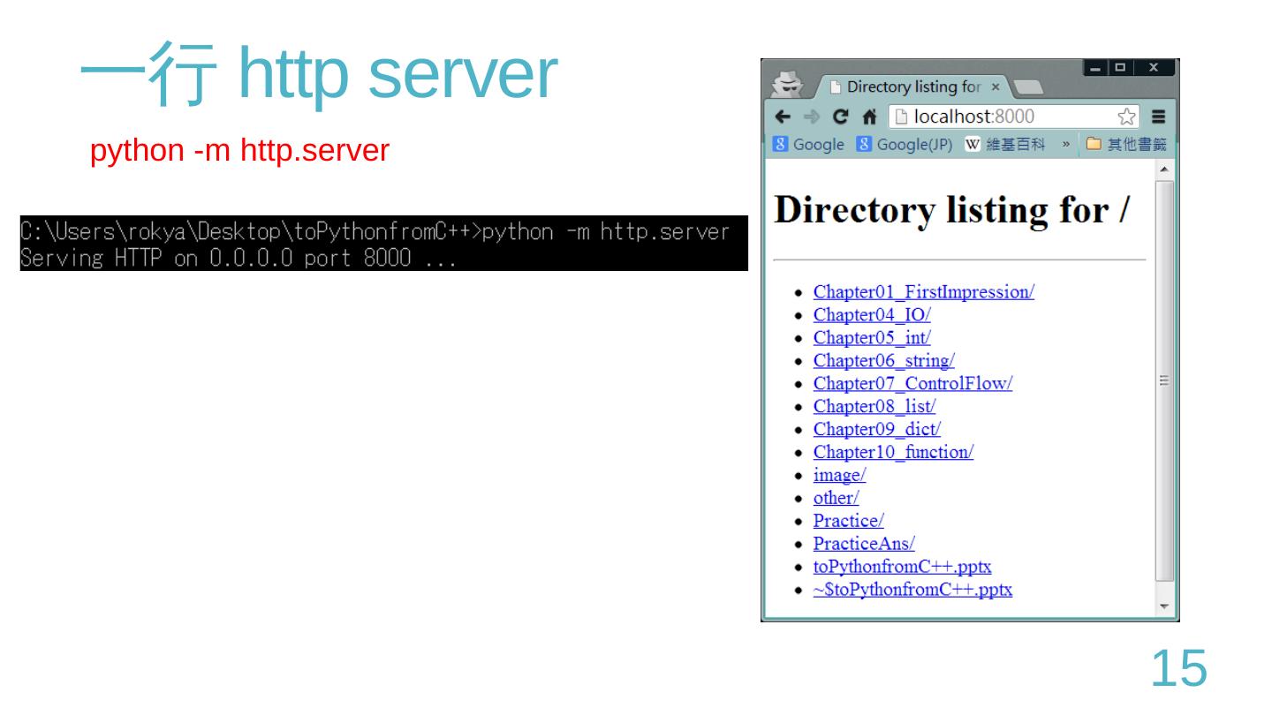The width and height of the screenshot is (1272, 715).
Task: Open the image/ folder link
Action: click(839, 476)
